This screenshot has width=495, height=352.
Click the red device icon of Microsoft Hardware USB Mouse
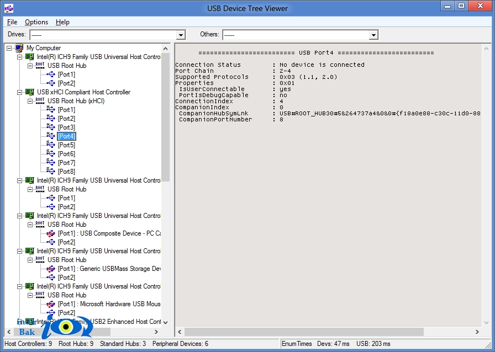[x=50, y=305]
